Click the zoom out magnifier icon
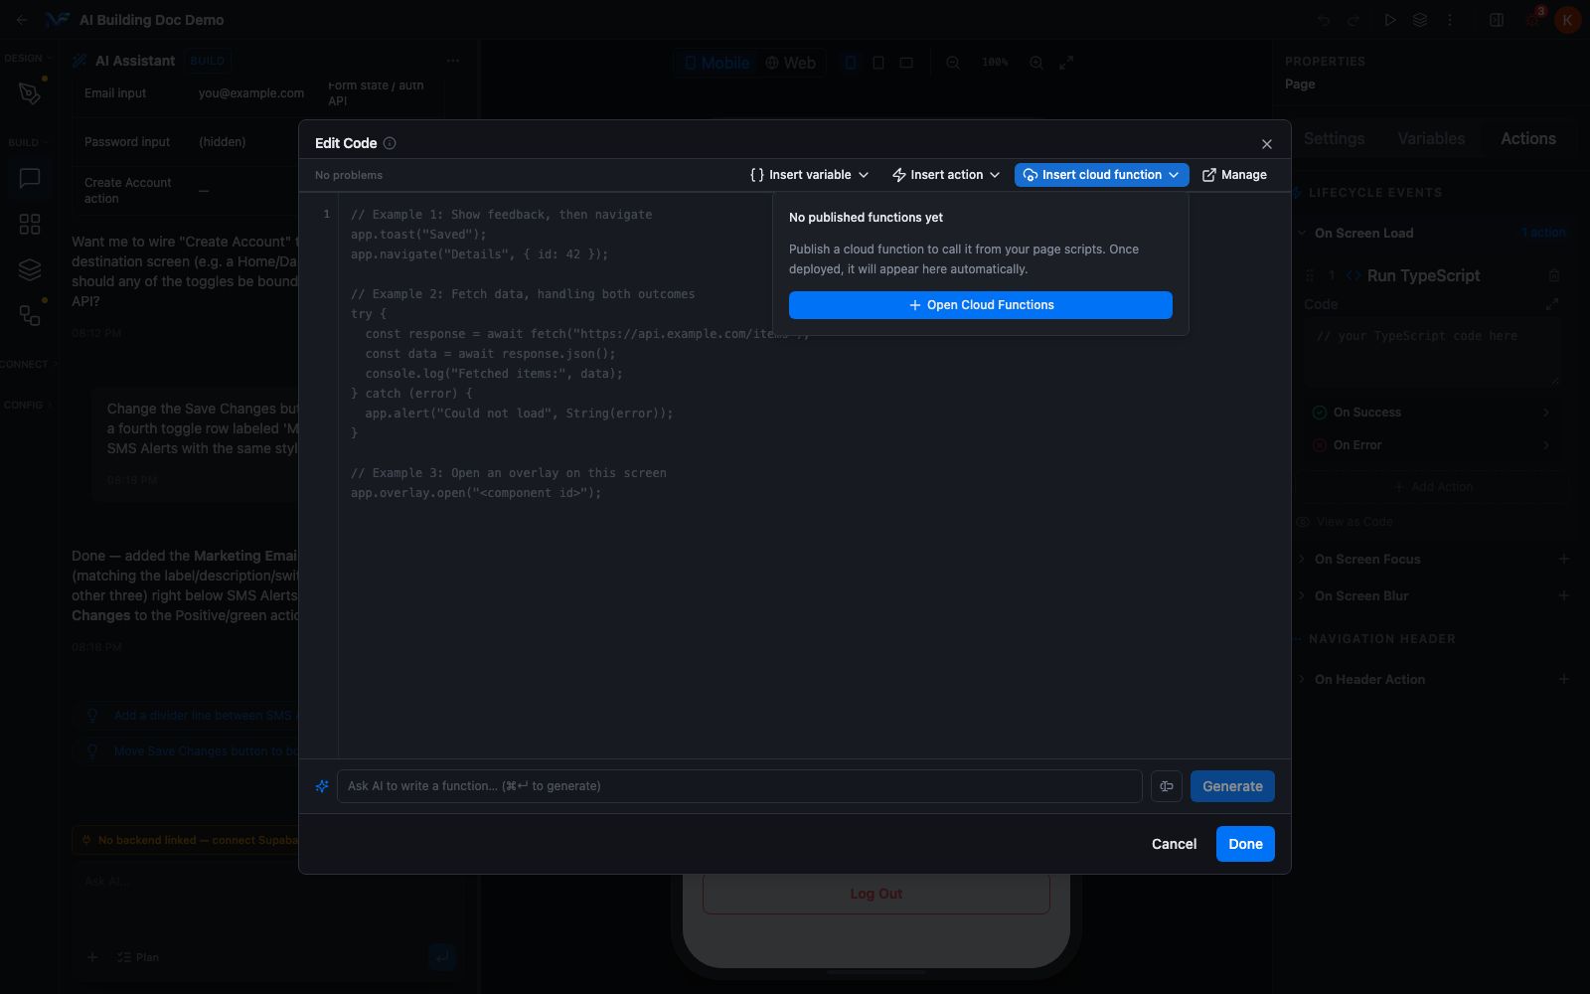The width and height of the screenshot is (1590, 994). (953, 63)
